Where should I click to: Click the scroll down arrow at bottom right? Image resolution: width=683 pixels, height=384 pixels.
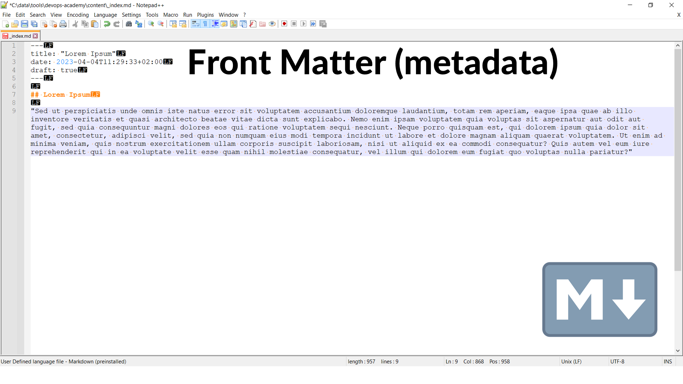coord(678,351)
